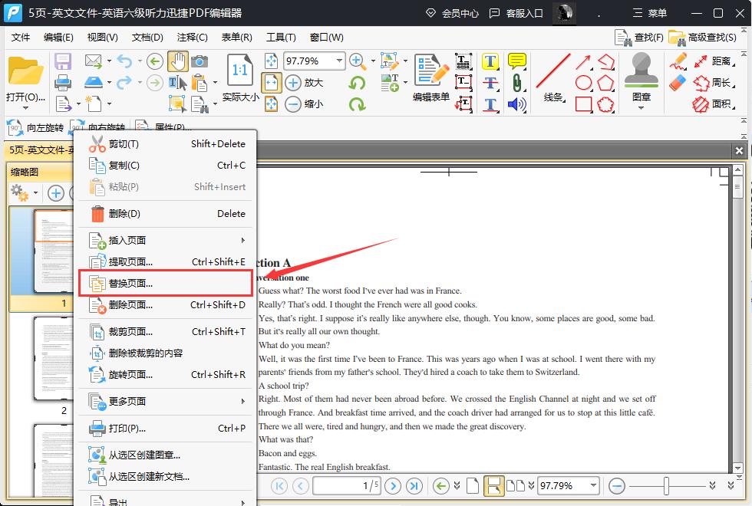This screenshot has height=506, width=752.
Task: Select the speaker read-aloud tool
Action: tap(517, 105)
